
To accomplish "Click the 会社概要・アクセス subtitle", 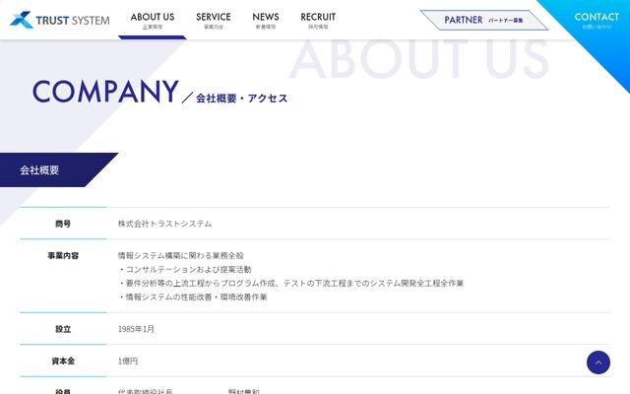I will (x=241, y=98).
